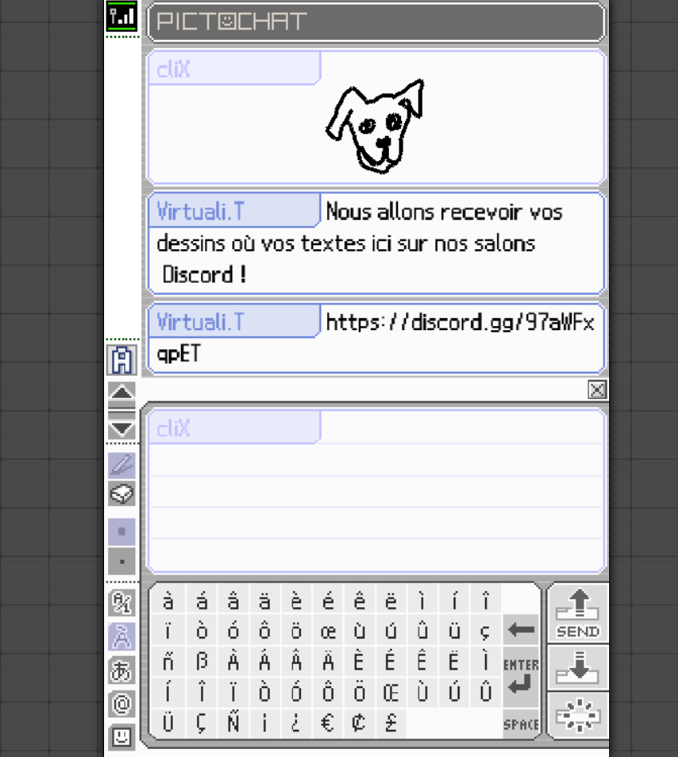
Task: Tap the SPACE key
Action: click(521, 723)
